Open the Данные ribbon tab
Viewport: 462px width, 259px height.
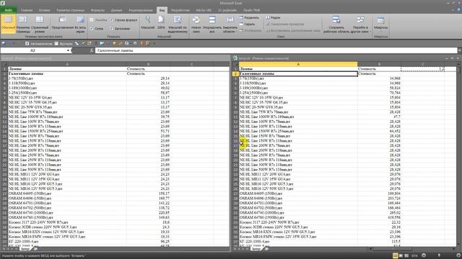116,10
